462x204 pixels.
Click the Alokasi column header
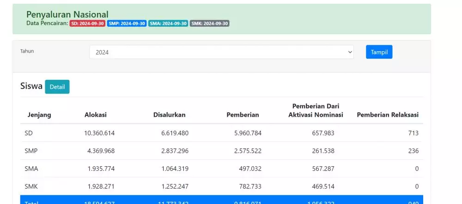point(96,115)
